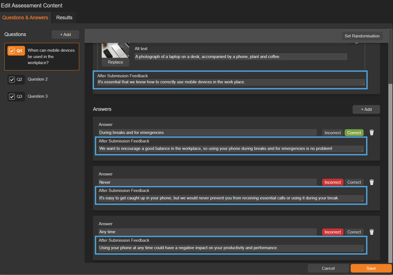
Task: Remove the 'Any time' answer with trash icon
Action: click(x=372, y=232)
